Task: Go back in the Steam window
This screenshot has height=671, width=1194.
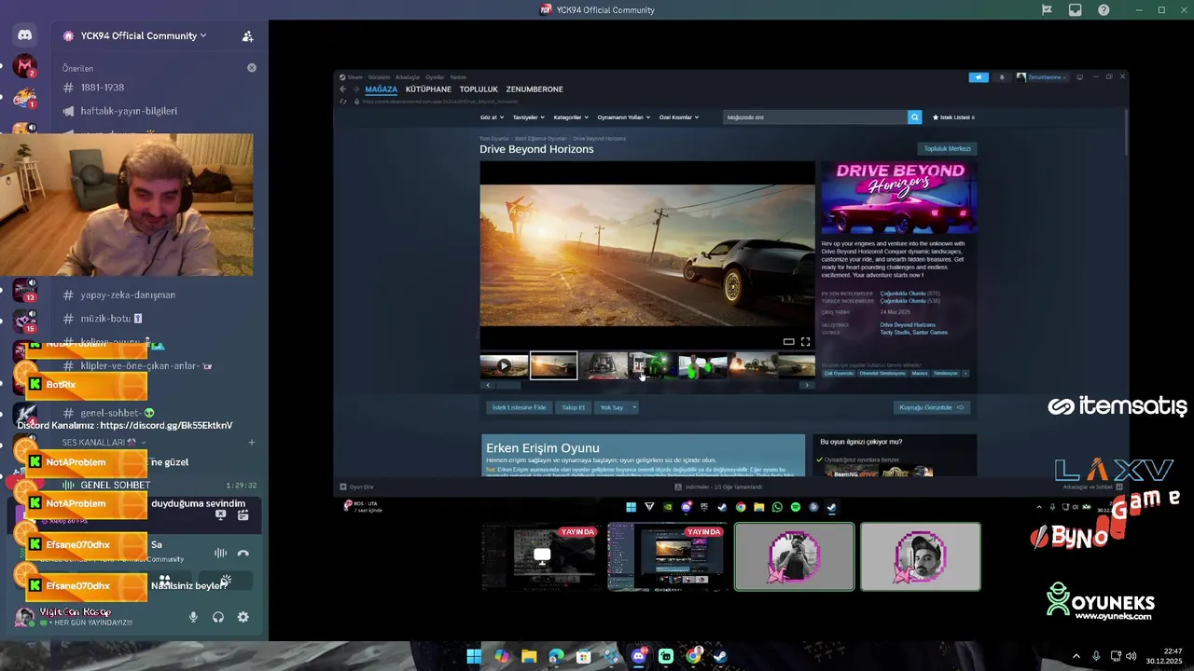Action: 342,89
